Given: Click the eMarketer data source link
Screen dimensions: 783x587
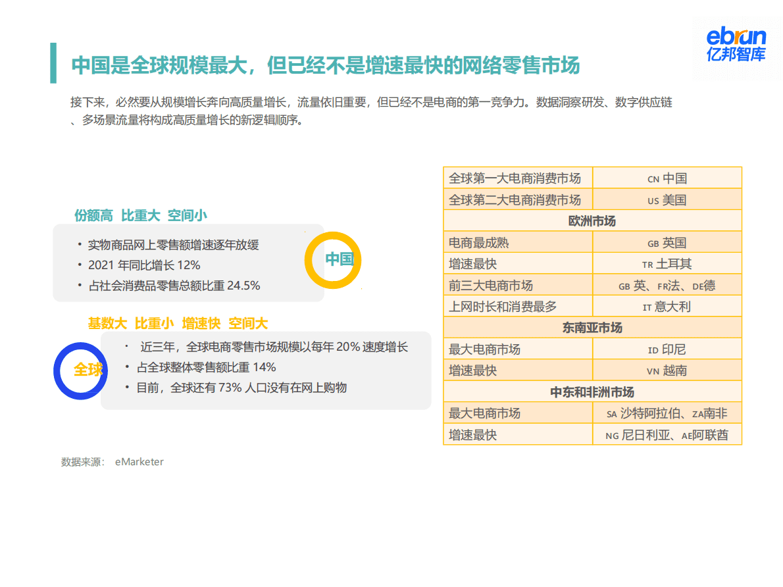Looking at the screenshot, I should click(138, 461).
